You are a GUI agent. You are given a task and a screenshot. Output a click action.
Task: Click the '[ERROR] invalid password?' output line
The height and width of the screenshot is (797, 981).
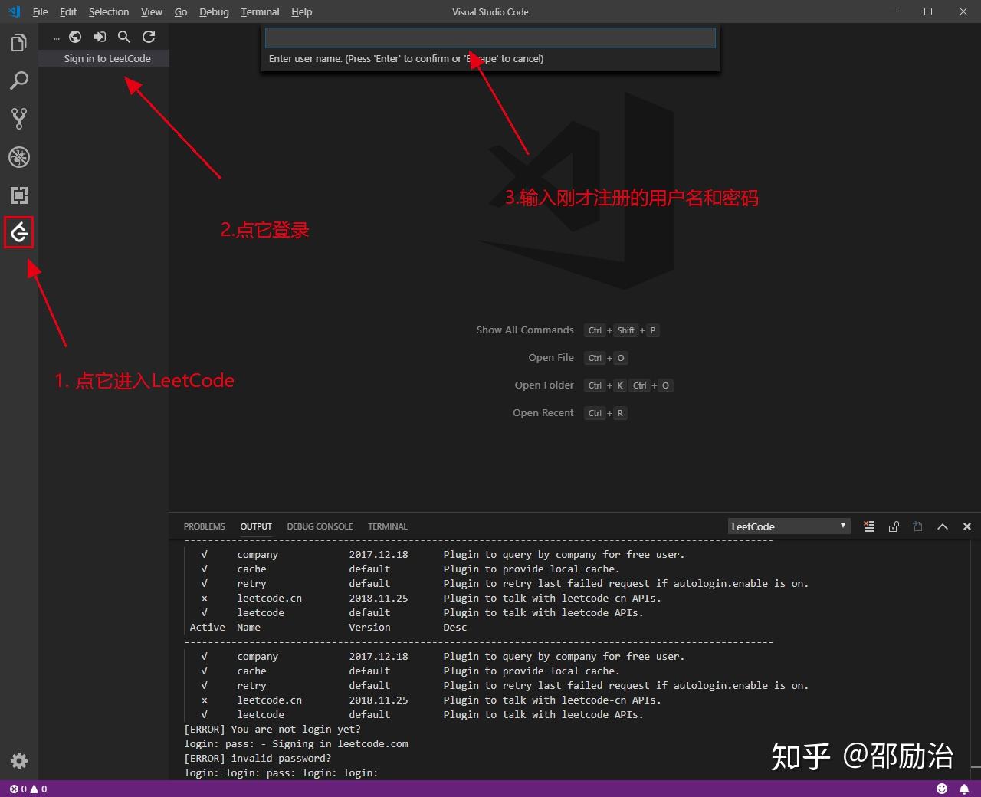pyautogui.click(x=258, y=758)
